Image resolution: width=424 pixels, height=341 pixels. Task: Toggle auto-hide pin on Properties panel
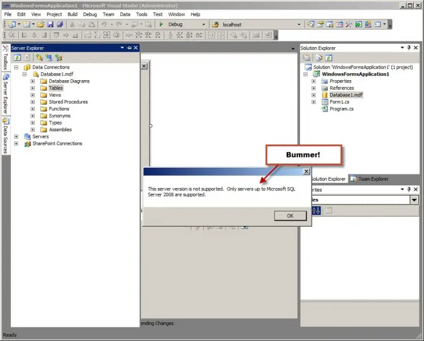[x=409, y=189]
